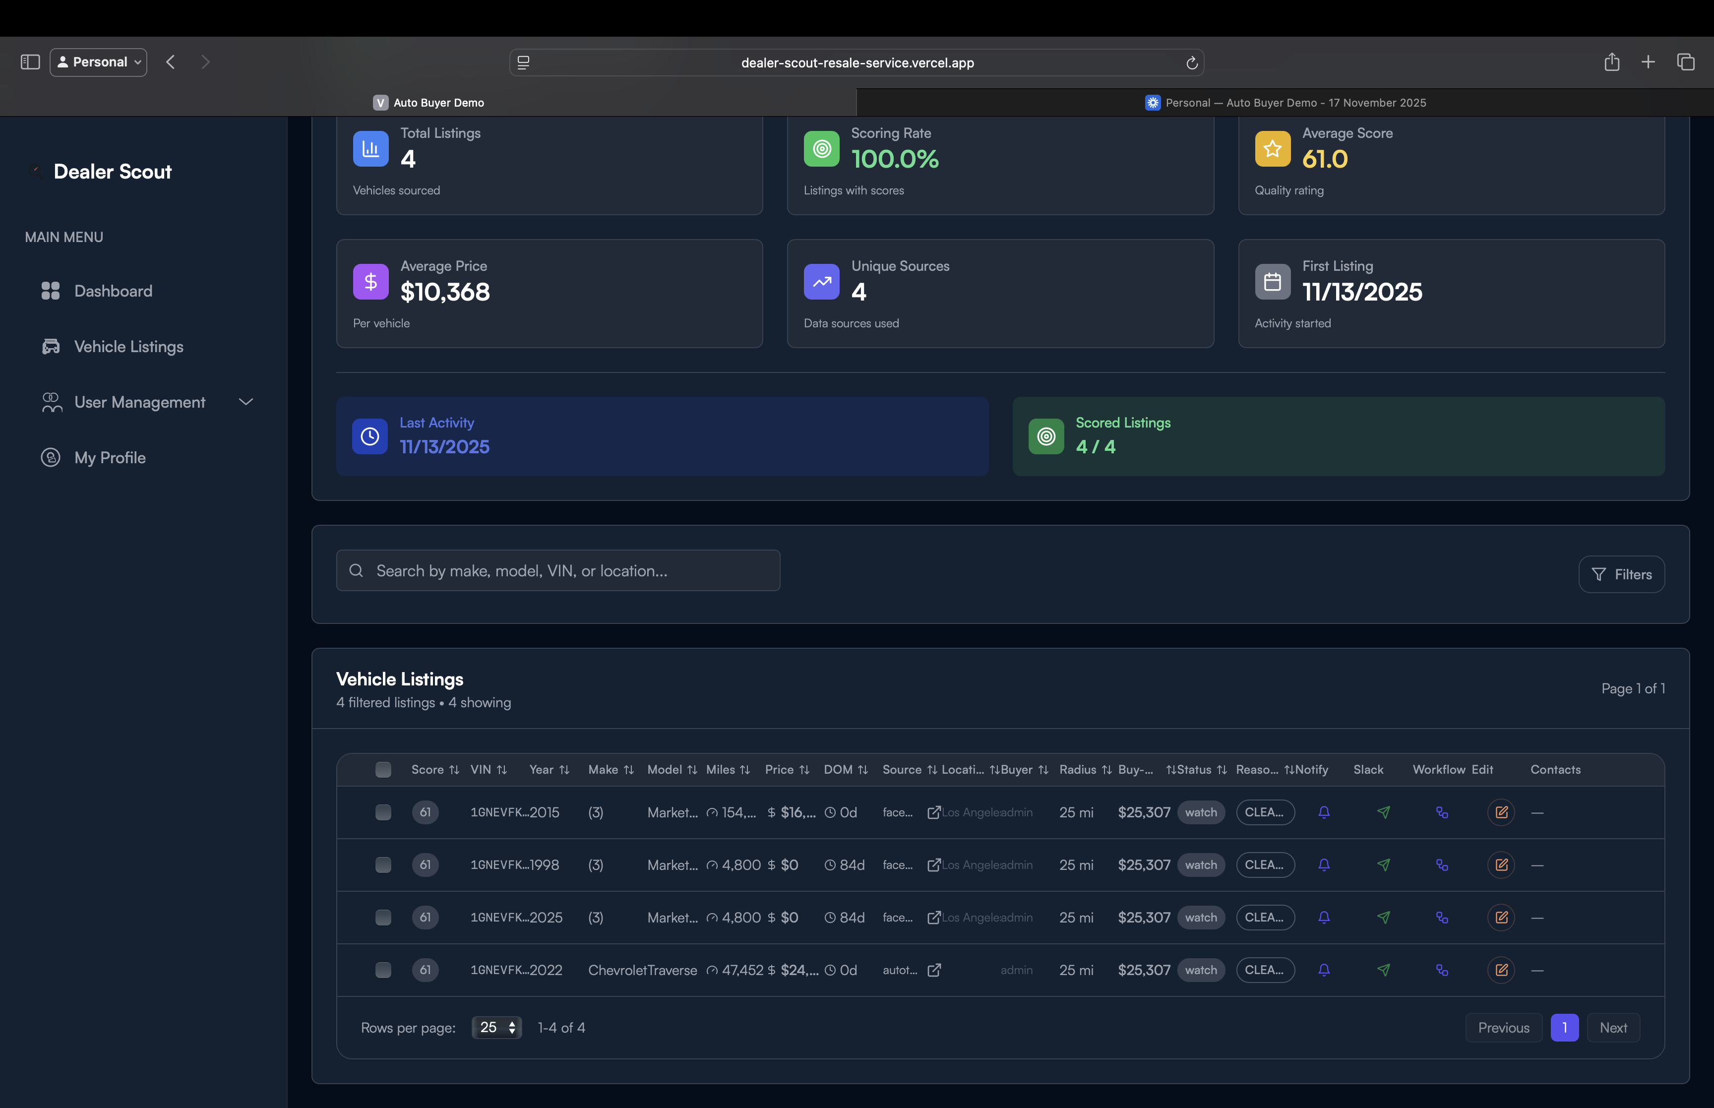Image resolution: width=1714 pixels, height=1108 pixels.
Task: Open the Personal profile dropdown in the browser toolbar
Action: (98, 62)
